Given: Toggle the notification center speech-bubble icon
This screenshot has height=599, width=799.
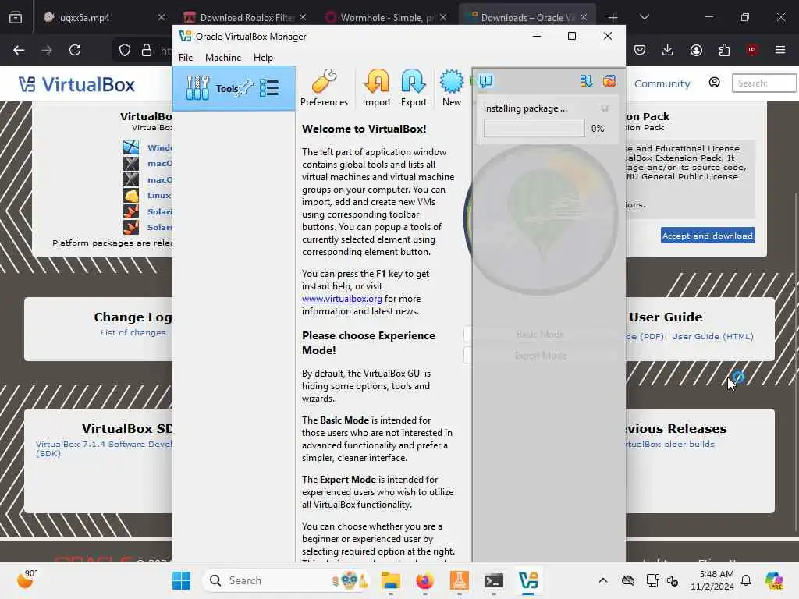Looking at the screenshot, I should click(x=485, y=81).
